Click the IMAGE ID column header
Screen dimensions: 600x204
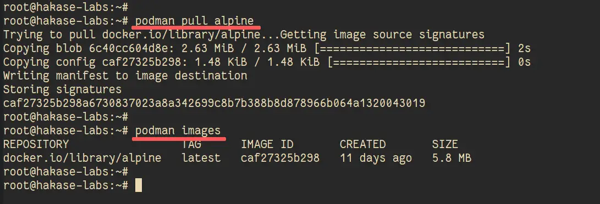pos(267,144)
